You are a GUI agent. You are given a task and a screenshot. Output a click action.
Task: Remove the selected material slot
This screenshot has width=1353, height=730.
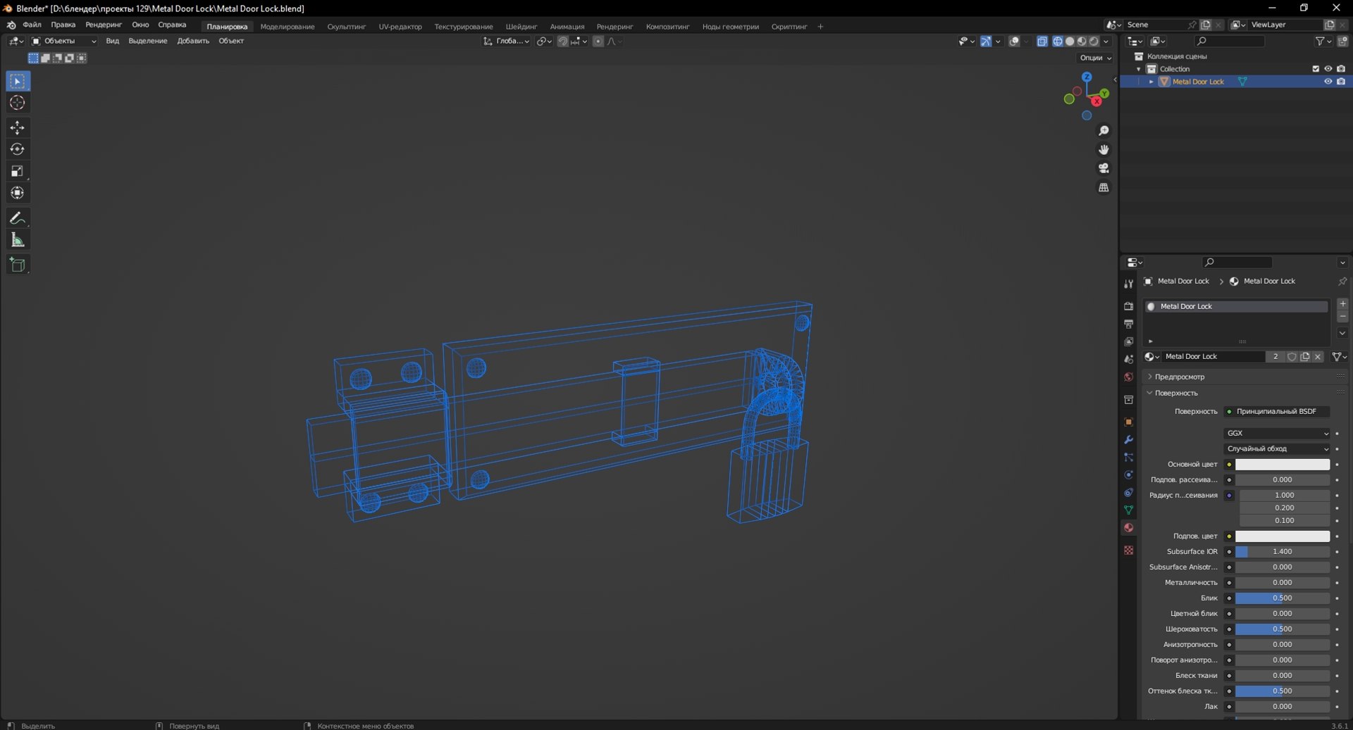1342,317
